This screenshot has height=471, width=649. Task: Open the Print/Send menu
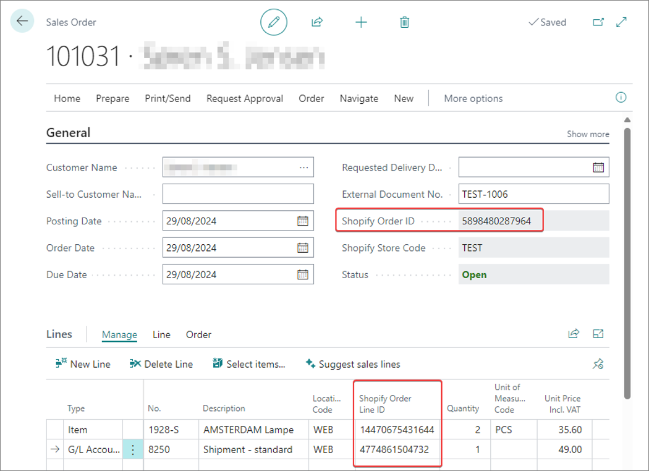point(168,98)
